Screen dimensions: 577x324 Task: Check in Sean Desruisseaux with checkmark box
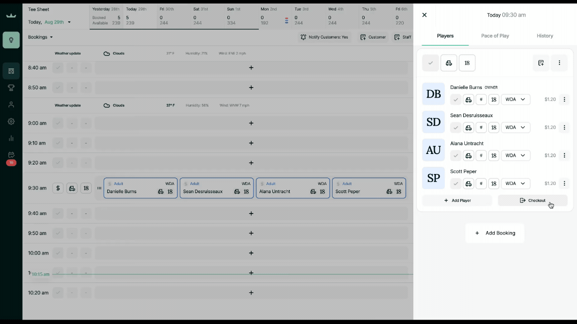456,127
